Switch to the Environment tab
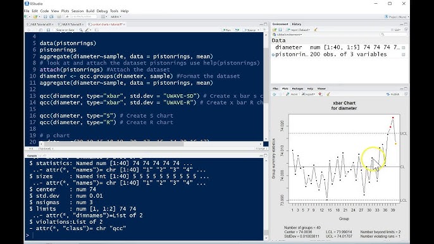Viewport: 434px width, 244px height. [x=280, y=24]
